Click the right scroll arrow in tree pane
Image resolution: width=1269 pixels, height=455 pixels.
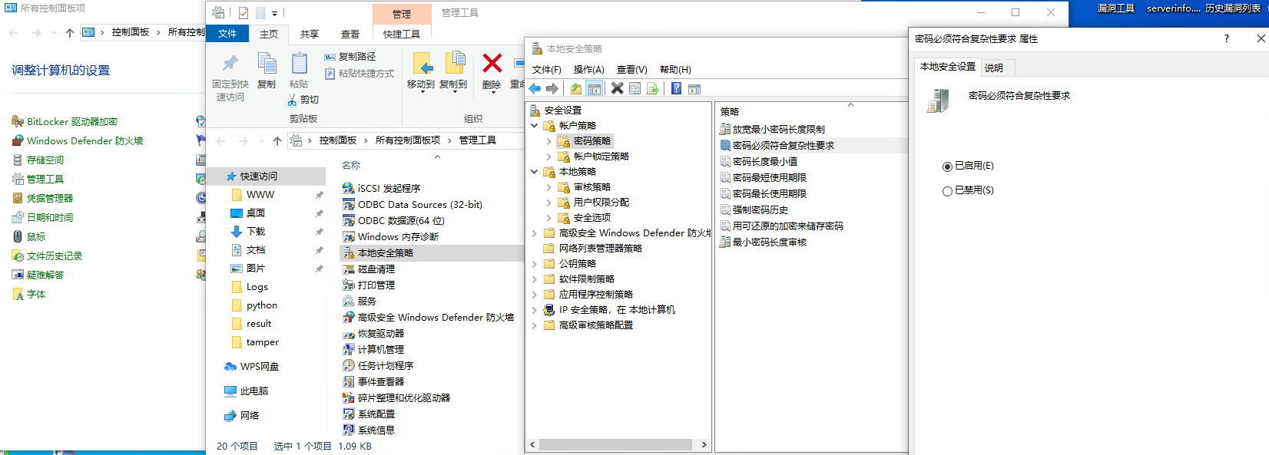tap(704, 445)
